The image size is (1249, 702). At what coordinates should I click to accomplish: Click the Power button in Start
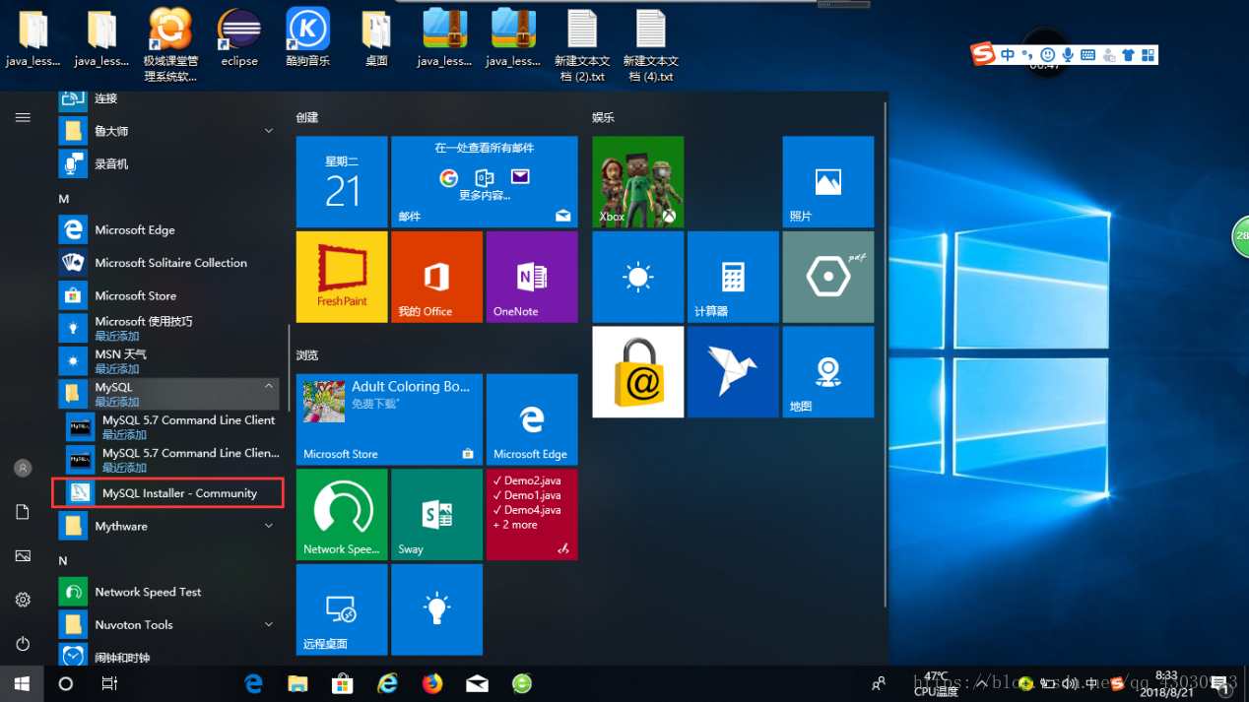pyautogui.click(x=23, y=644)
